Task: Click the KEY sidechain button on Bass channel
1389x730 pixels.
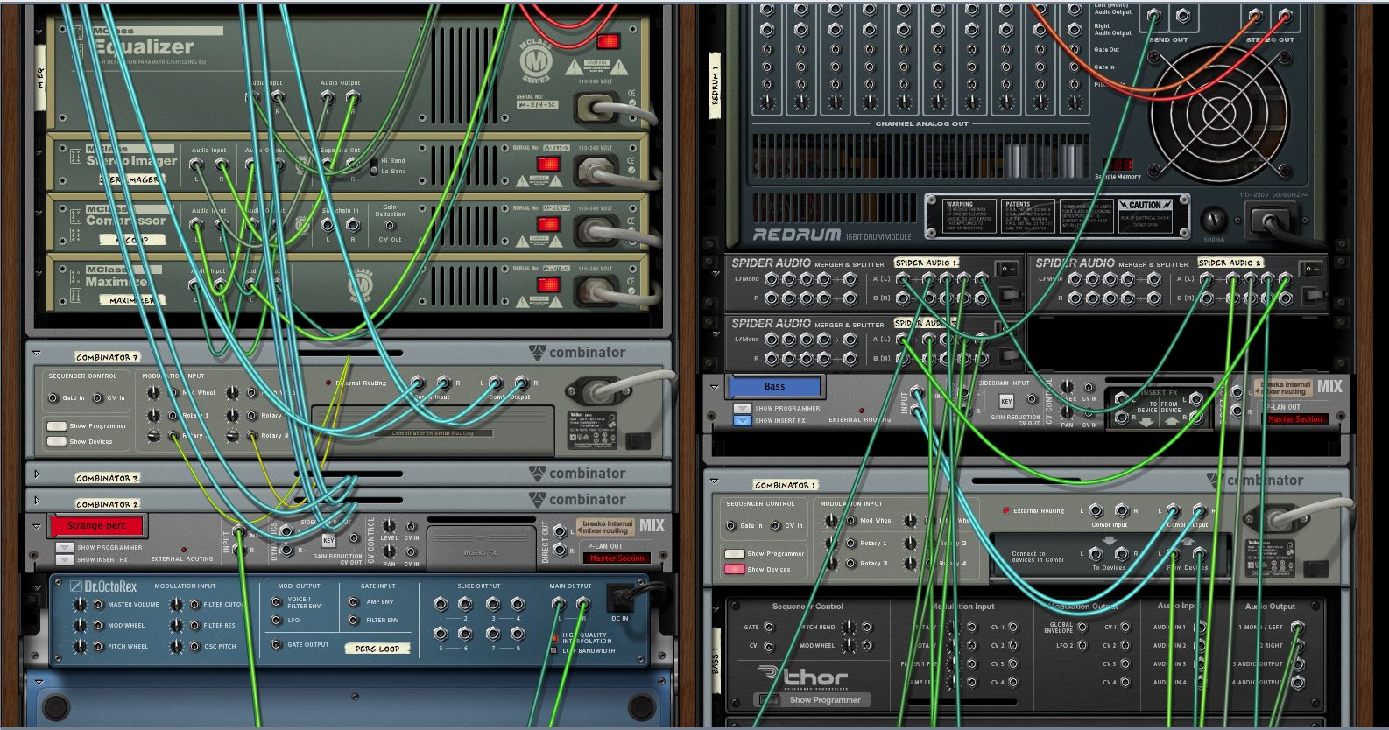Action: pos(1006,401)
